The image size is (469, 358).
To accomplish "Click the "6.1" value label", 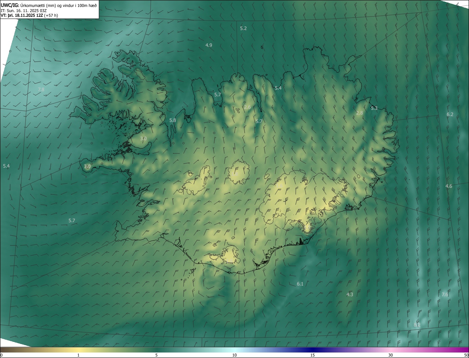I will click(300, 284).
